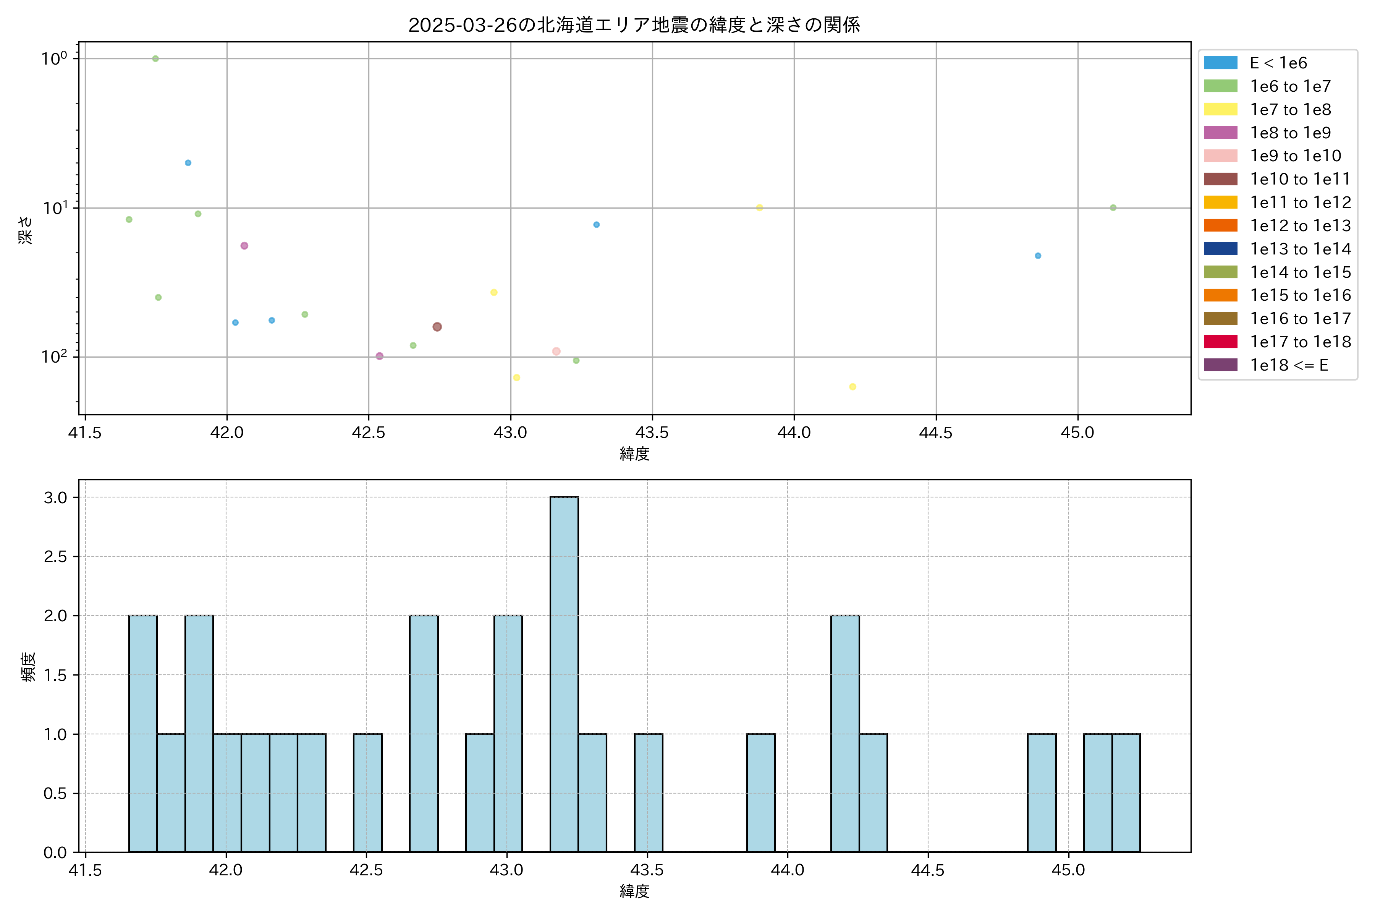Click the histogram bar near latitude 43.5

(x=648, y=792)
